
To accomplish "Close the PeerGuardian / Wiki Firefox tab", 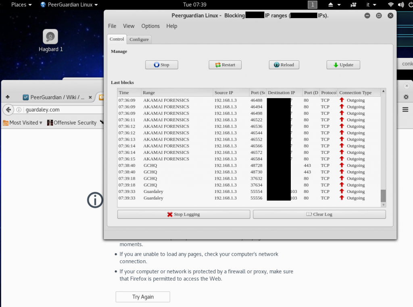I will point(90,97).
